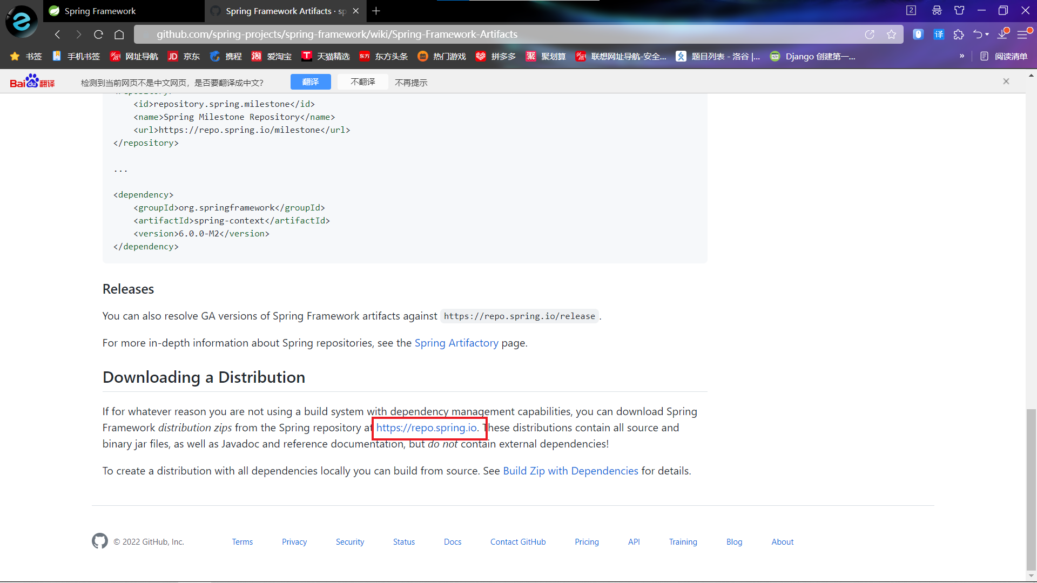The height and width of the screenshot is (583, 1037).
Task: Reload the current page
Action: tap(98, 35)
